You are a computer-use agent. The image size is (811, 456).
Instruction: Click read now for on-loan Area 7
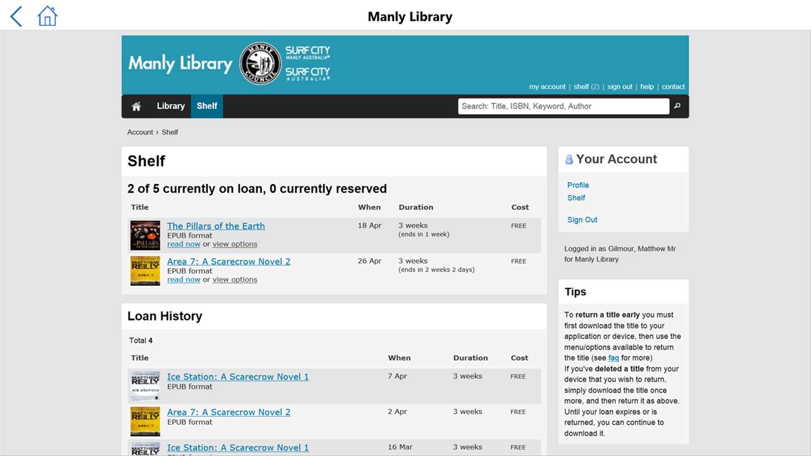(x=184, y=279)
